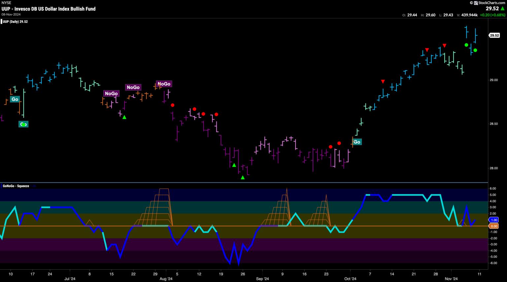Click the Go label near October 2
507x282 pixels.
coord(357,142)
